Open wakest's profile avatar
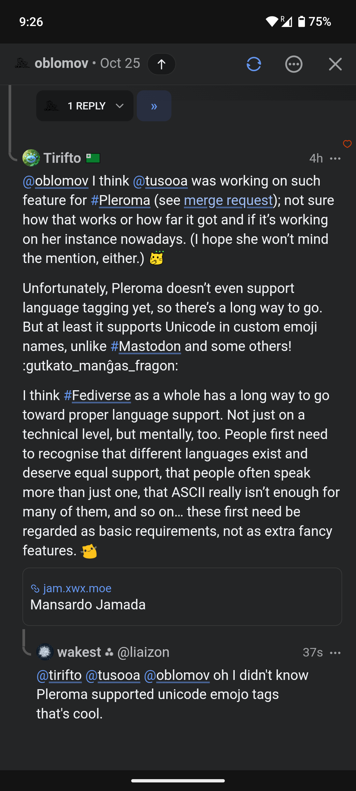This screenshot has height=791, width=356. click(45, 652)
